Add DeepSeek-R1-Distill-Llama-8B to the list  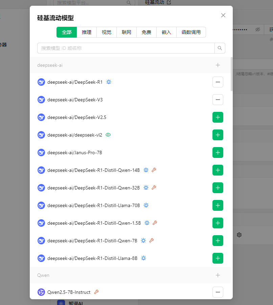click(x=218, y=258)
